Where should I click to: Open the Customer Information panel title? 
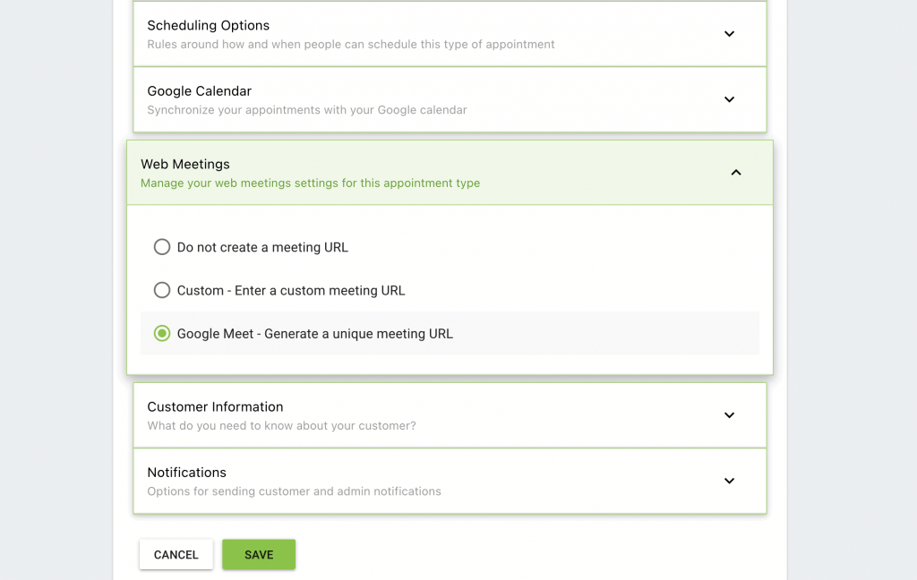pyautogui.click(x=215, y=407)
